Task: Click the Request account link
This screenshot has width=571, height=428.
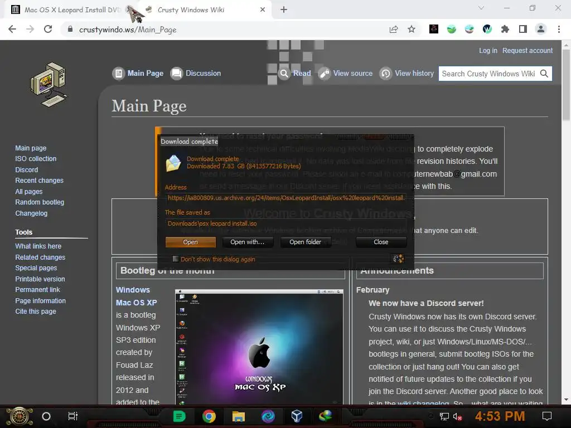Action: point(528,51)
